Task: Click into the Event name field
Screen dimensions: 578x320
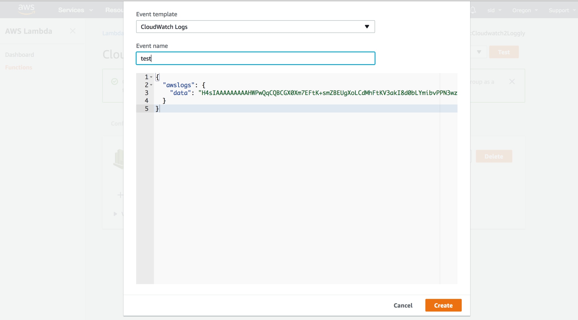Action: [x=255, y=58]
